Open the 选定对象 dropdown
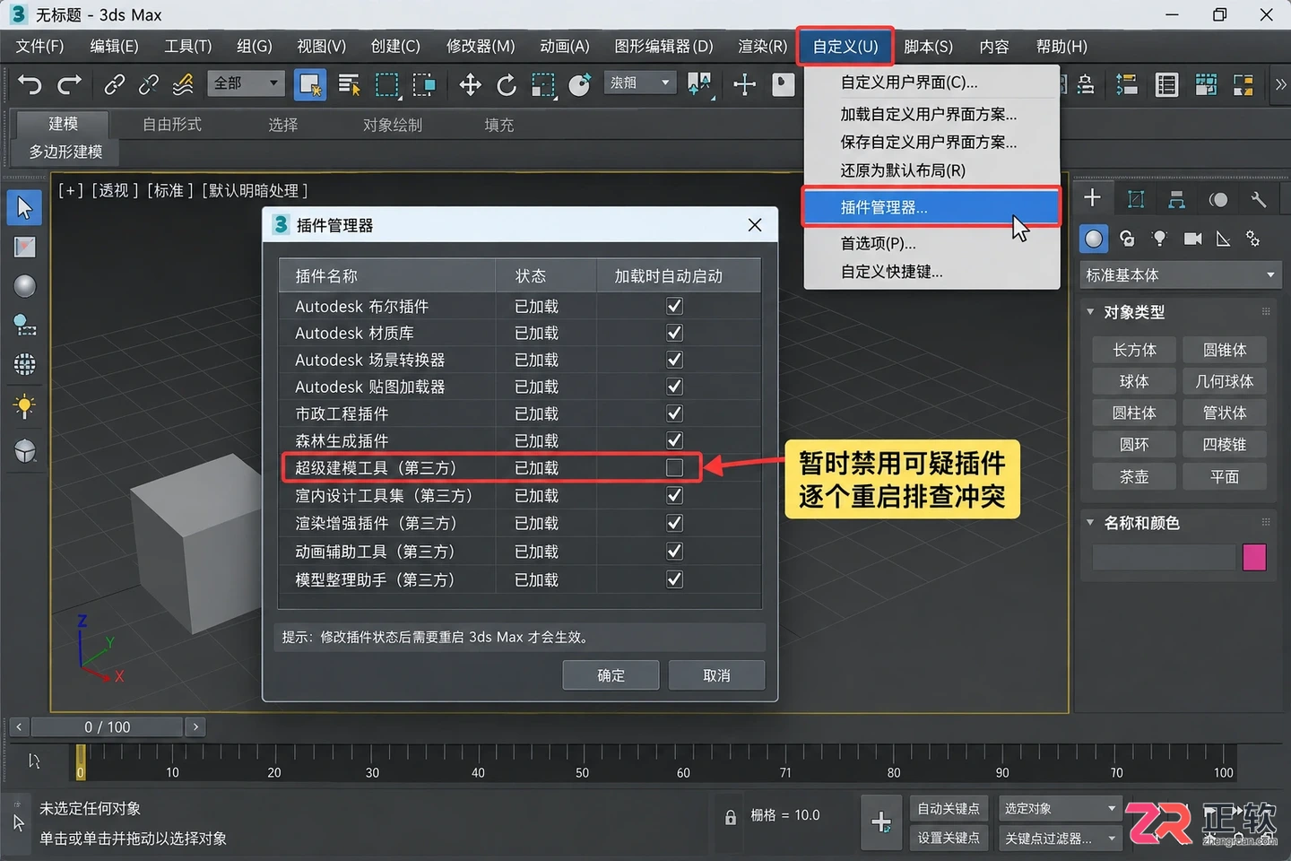 (x=1060, y=809)
